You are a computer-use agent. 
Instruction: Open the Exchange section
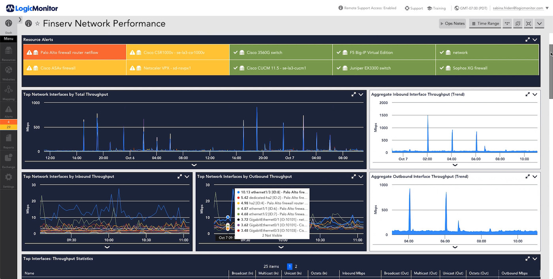click(x=8, y=160)
